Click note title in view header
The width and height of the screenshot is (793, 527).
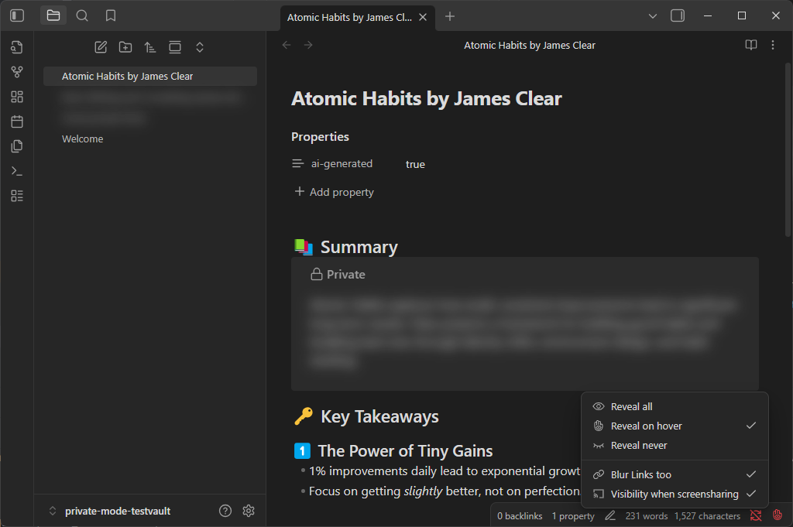coord(530,45)
